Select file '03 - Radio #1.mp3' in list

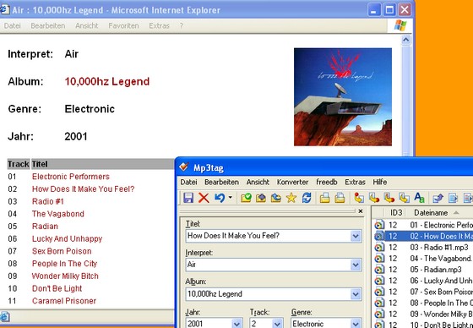pos(439,248)
